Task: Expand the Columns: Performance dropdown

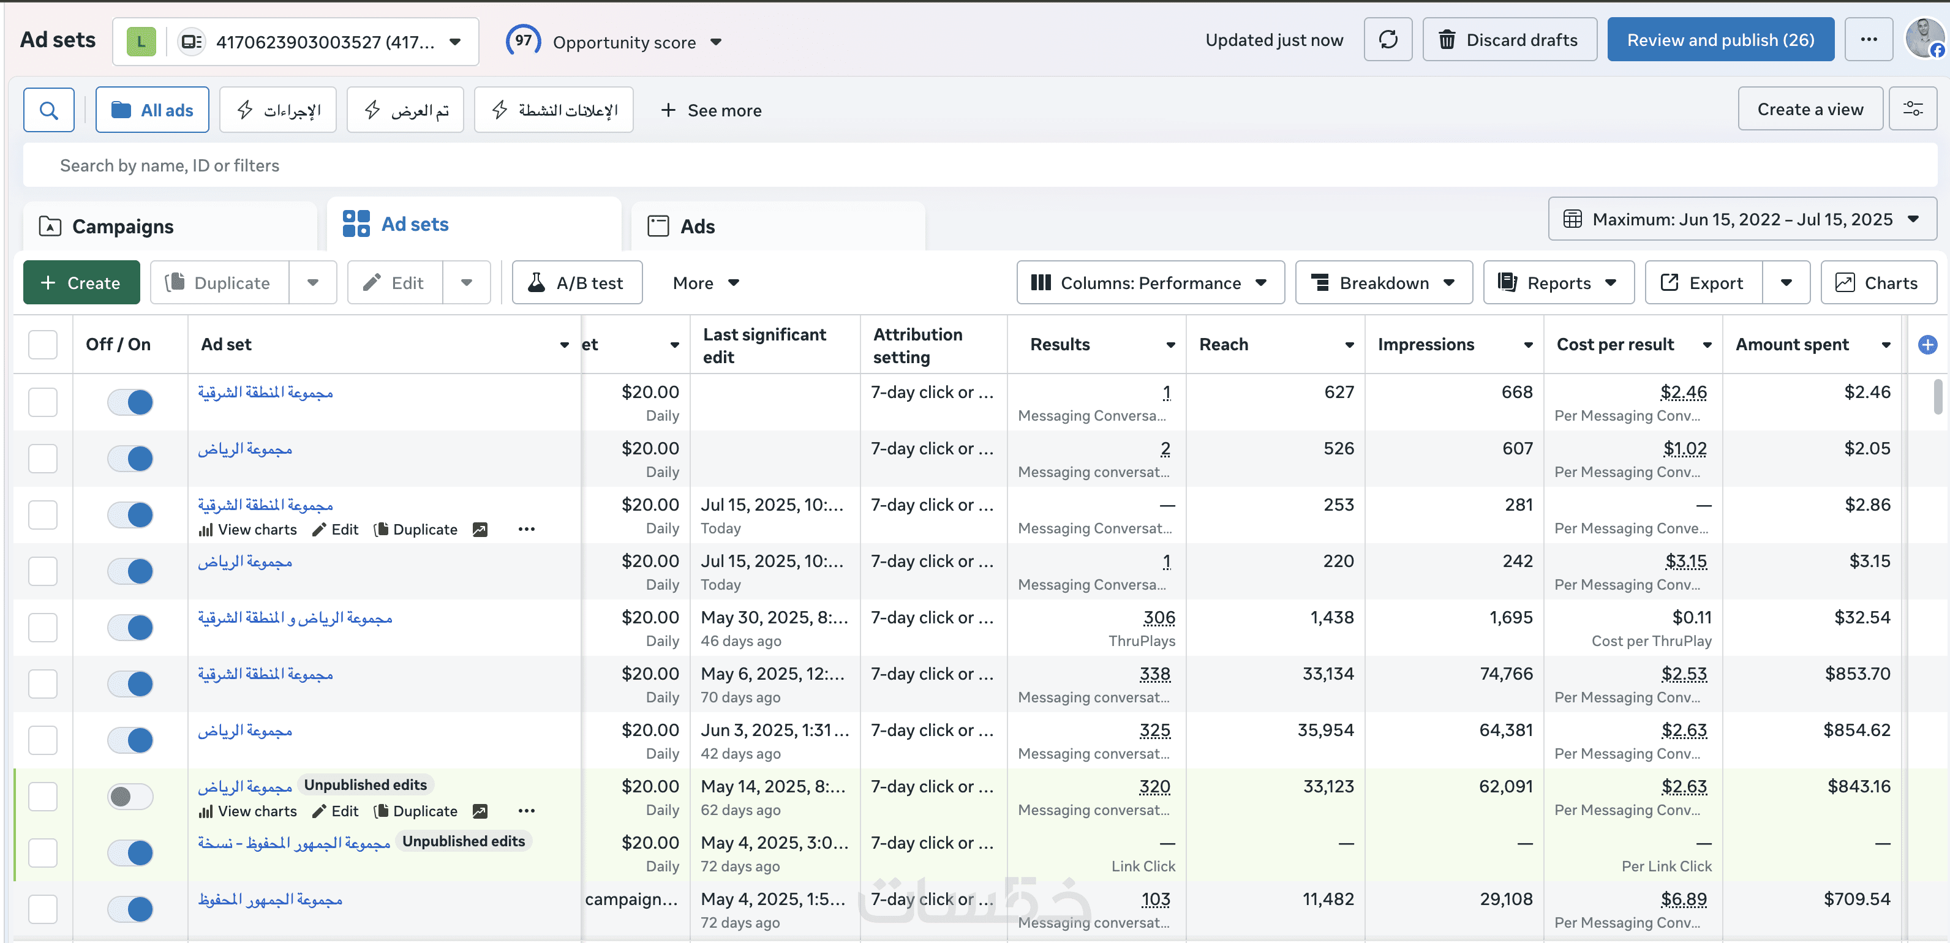Action: coord(1150,283)
